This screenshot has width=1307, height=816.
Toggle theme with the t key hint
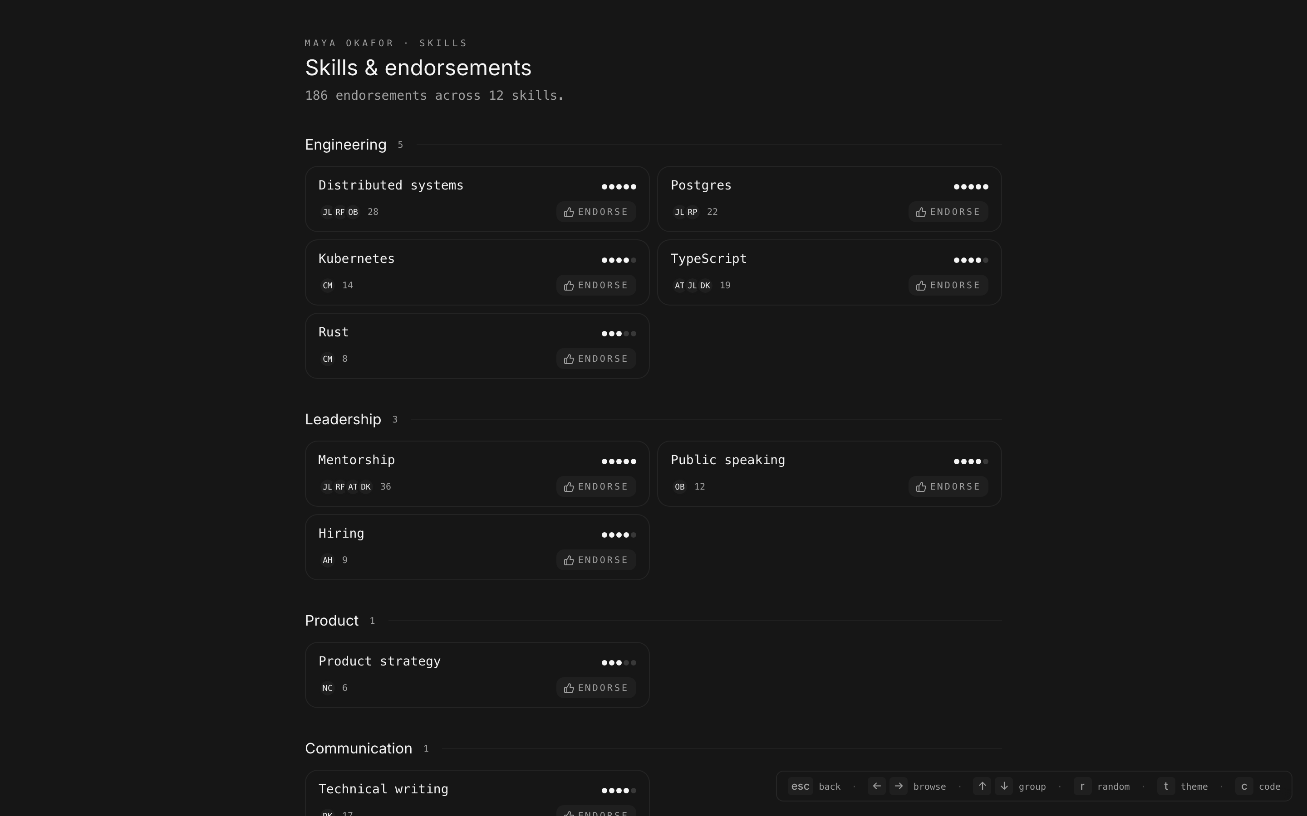(1165, 787)
